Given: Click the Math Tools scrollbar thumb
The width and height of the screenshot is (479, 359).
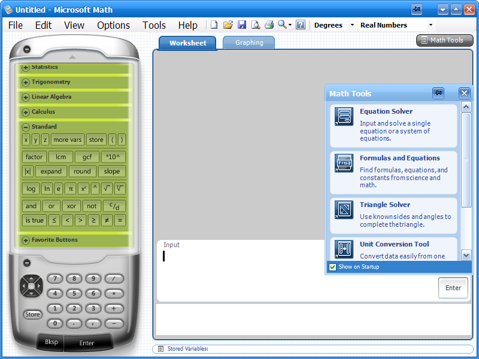Looking at the screenshot, I should coord(466,160).
